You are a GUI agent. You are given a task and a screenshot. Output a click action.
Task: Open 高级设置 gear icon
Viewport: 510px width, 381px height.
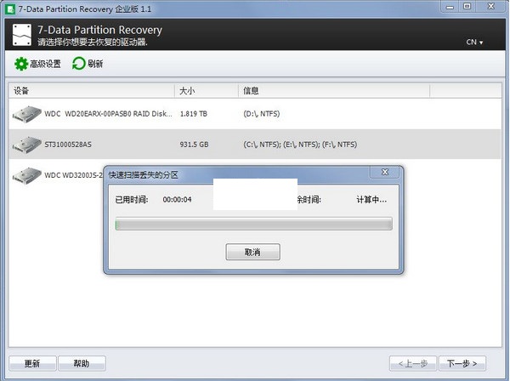[21, 64]
